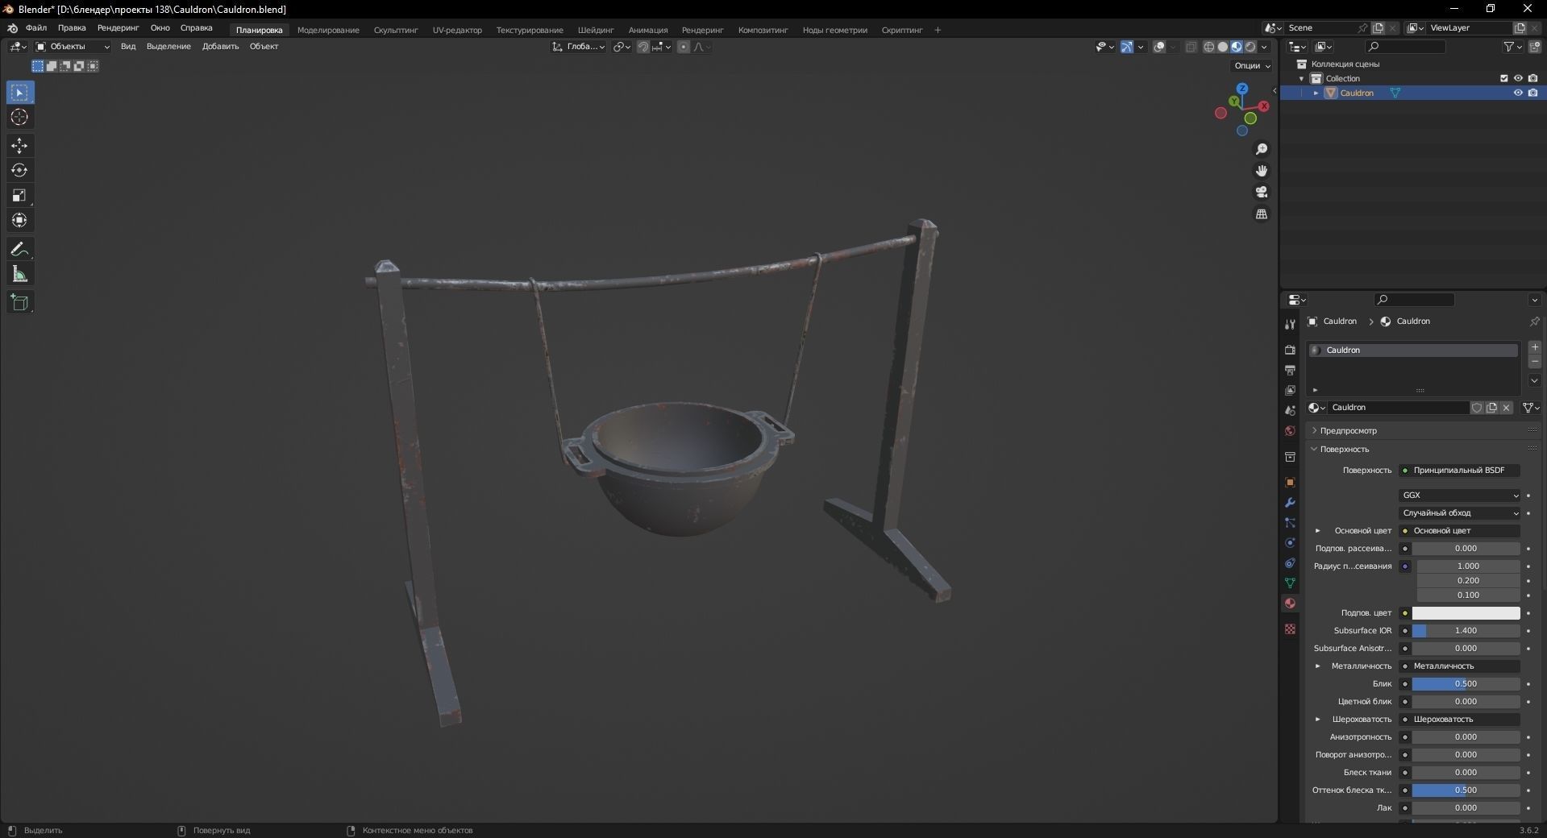Switch to solid viewport shading

[x=1223, y=47]
